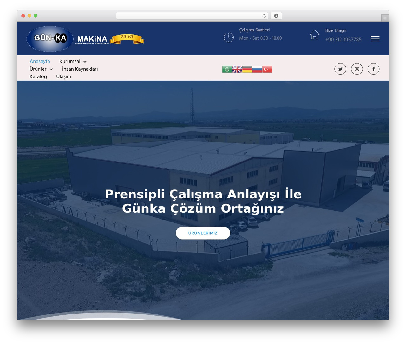This screenshot has height=344, width=406.
Task: Expand the Ürünler dropdown arrow
Action: (51, 69)
